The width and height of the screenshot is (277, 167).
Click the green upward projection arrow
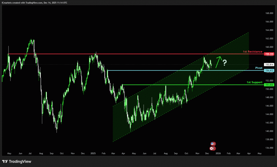pyautogui.click(x=219, y=61)
